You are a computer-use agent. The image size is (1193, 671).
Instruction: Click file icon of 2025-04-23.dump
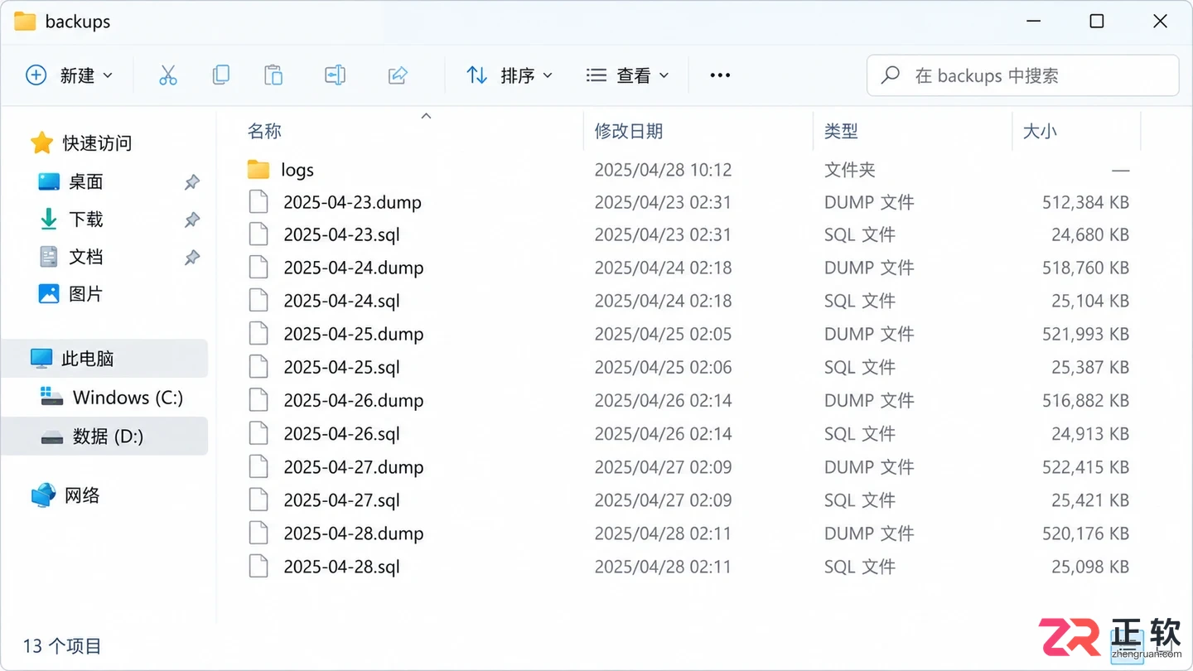click(x=258, y=202)
